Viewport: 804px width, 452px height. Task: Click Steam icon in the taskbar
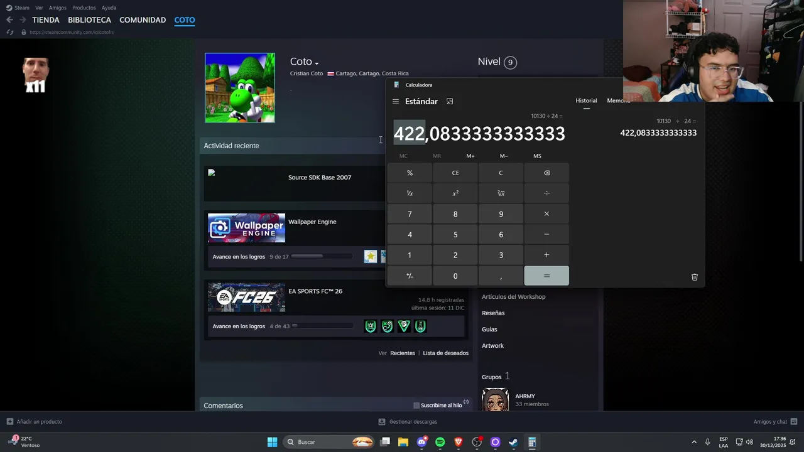pyautogui.click(x=513, y=442)
